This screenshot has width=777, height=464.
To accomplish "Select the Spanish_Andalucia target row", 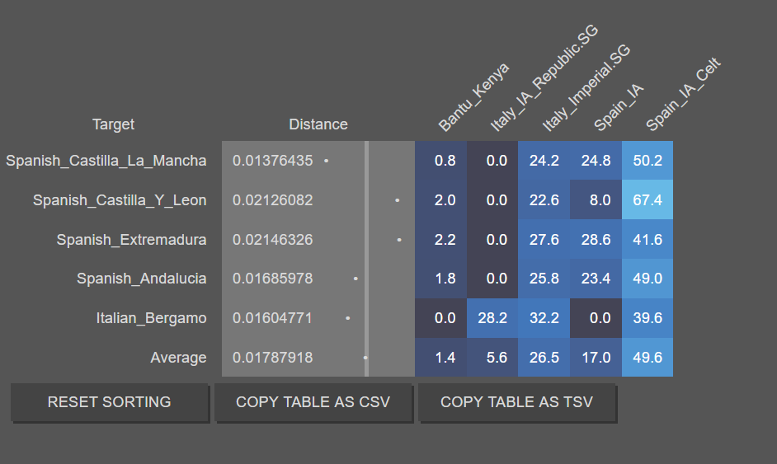I will pos(141,279).
